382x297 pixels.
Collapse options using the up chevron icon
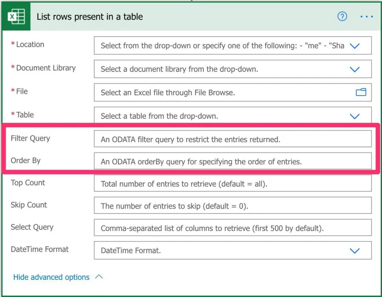pyautogui.click(x=99, y=277)
